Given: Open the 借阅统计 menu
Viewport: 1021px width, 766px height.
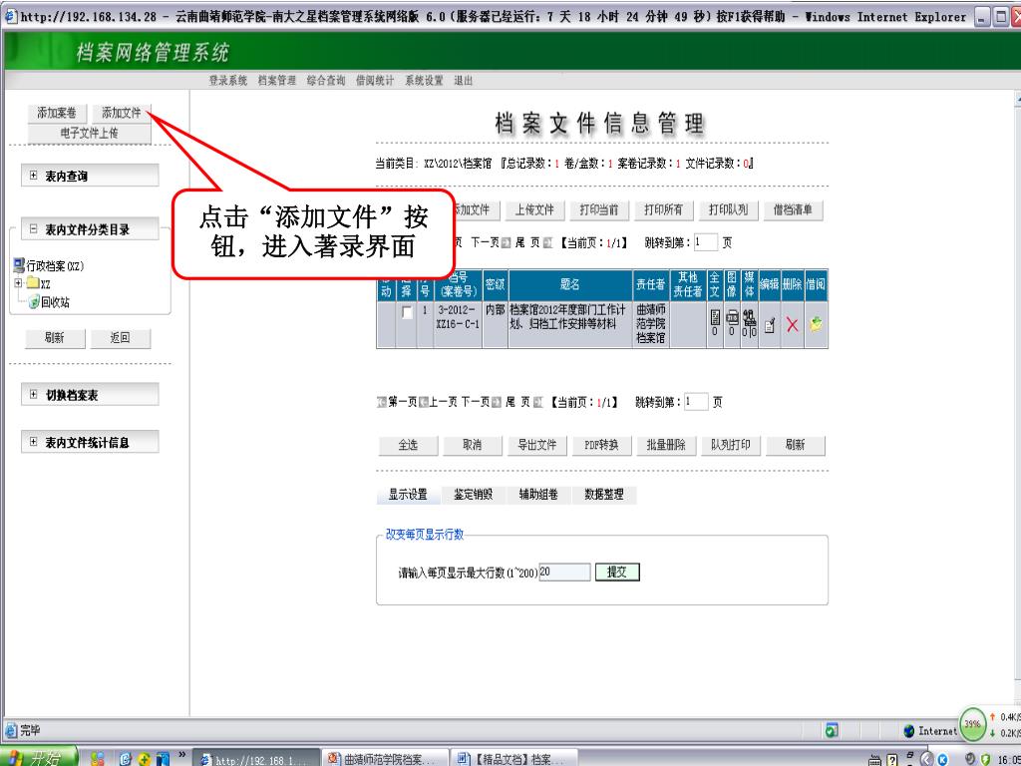Looking at the screenshot, I should click(x=375, y=80).
